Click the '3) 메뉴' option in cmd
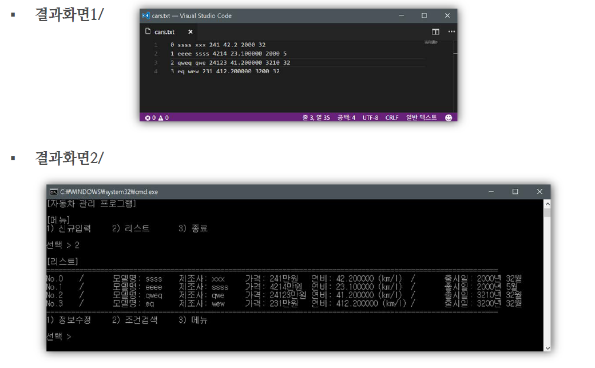 [x=193, y=320]
